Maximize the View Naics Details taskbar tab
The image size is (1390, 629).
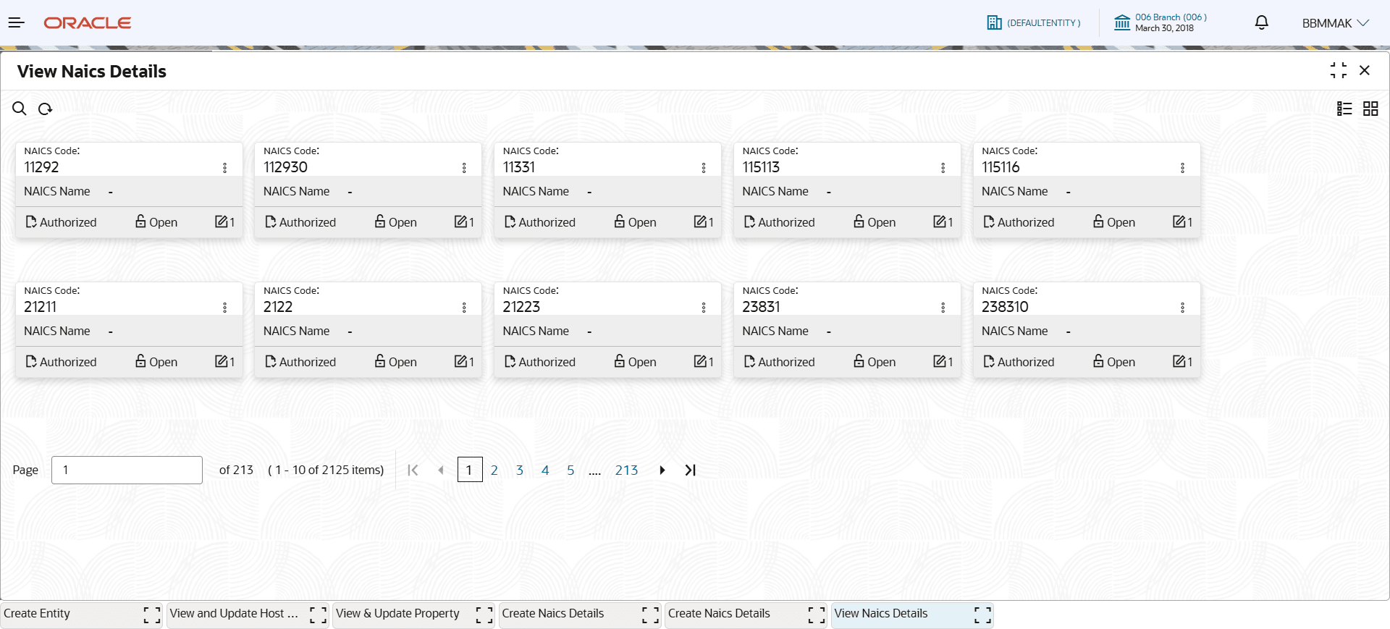pos(982,615)
